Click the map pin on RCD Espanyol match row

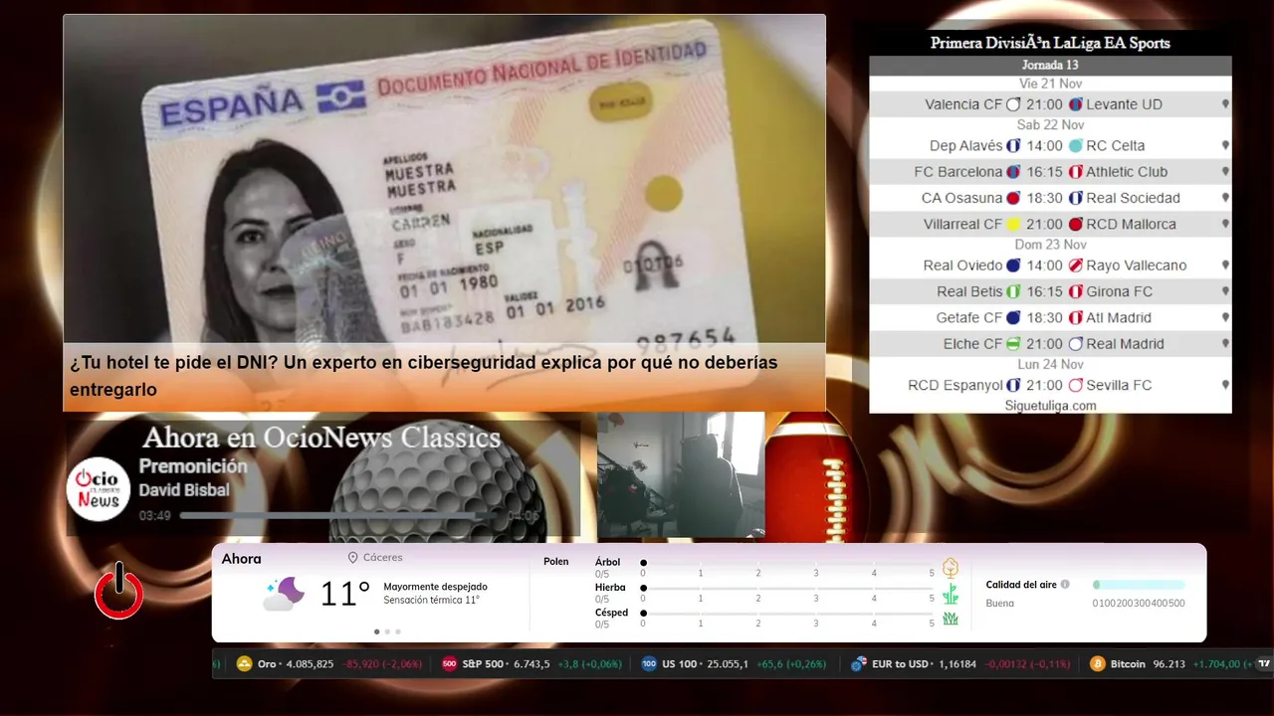(x=1225, y=385)
